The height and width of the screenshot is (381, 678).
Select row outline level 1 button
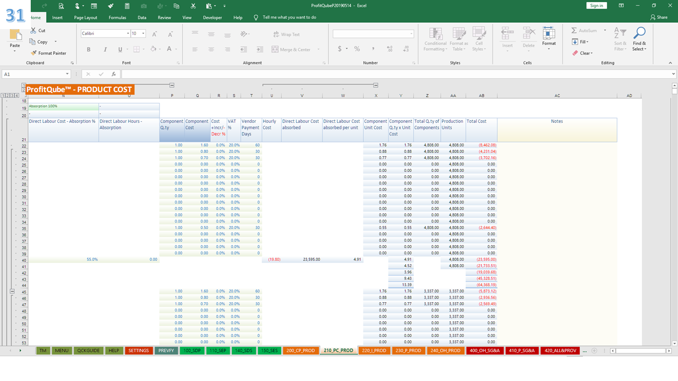point(4,95)
